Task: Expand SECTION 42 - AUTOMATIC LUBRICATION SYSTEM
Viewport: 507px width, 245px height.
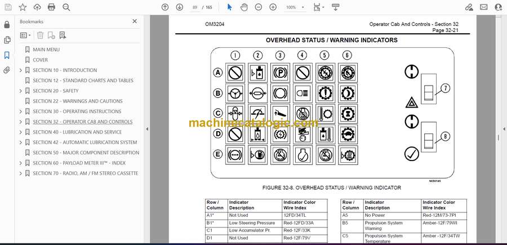Action: [21, 142]
